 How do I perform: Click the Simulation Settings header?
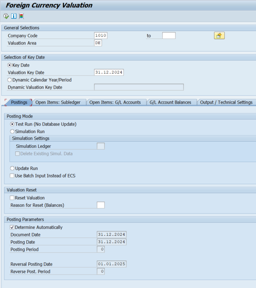click(x=31, y=138)
